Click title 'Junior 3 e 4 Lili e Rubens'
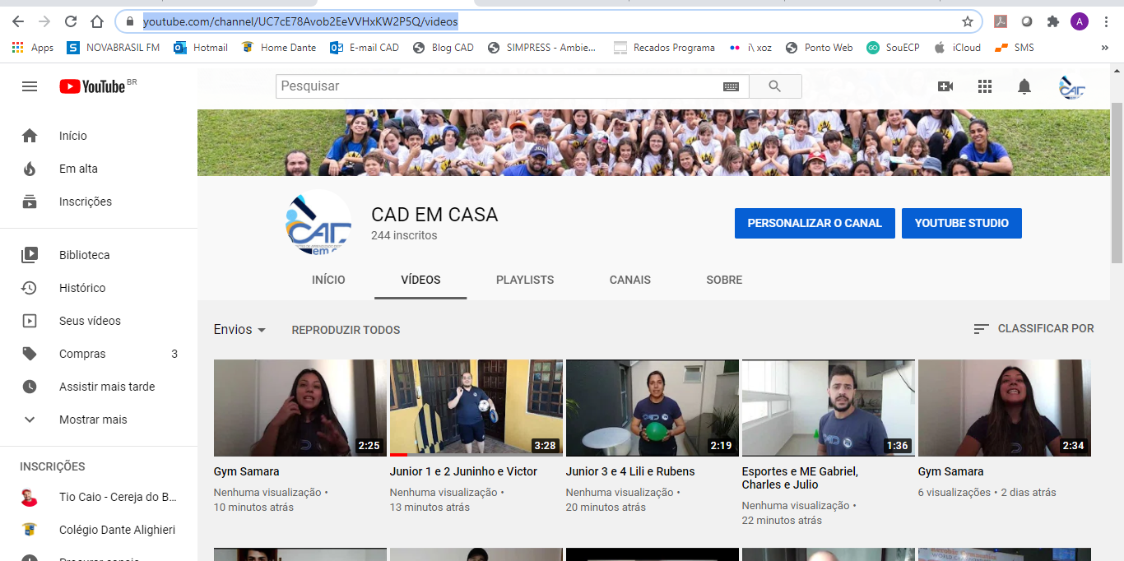The height and width of the screenshot is (561, 1124). [630, 471]
